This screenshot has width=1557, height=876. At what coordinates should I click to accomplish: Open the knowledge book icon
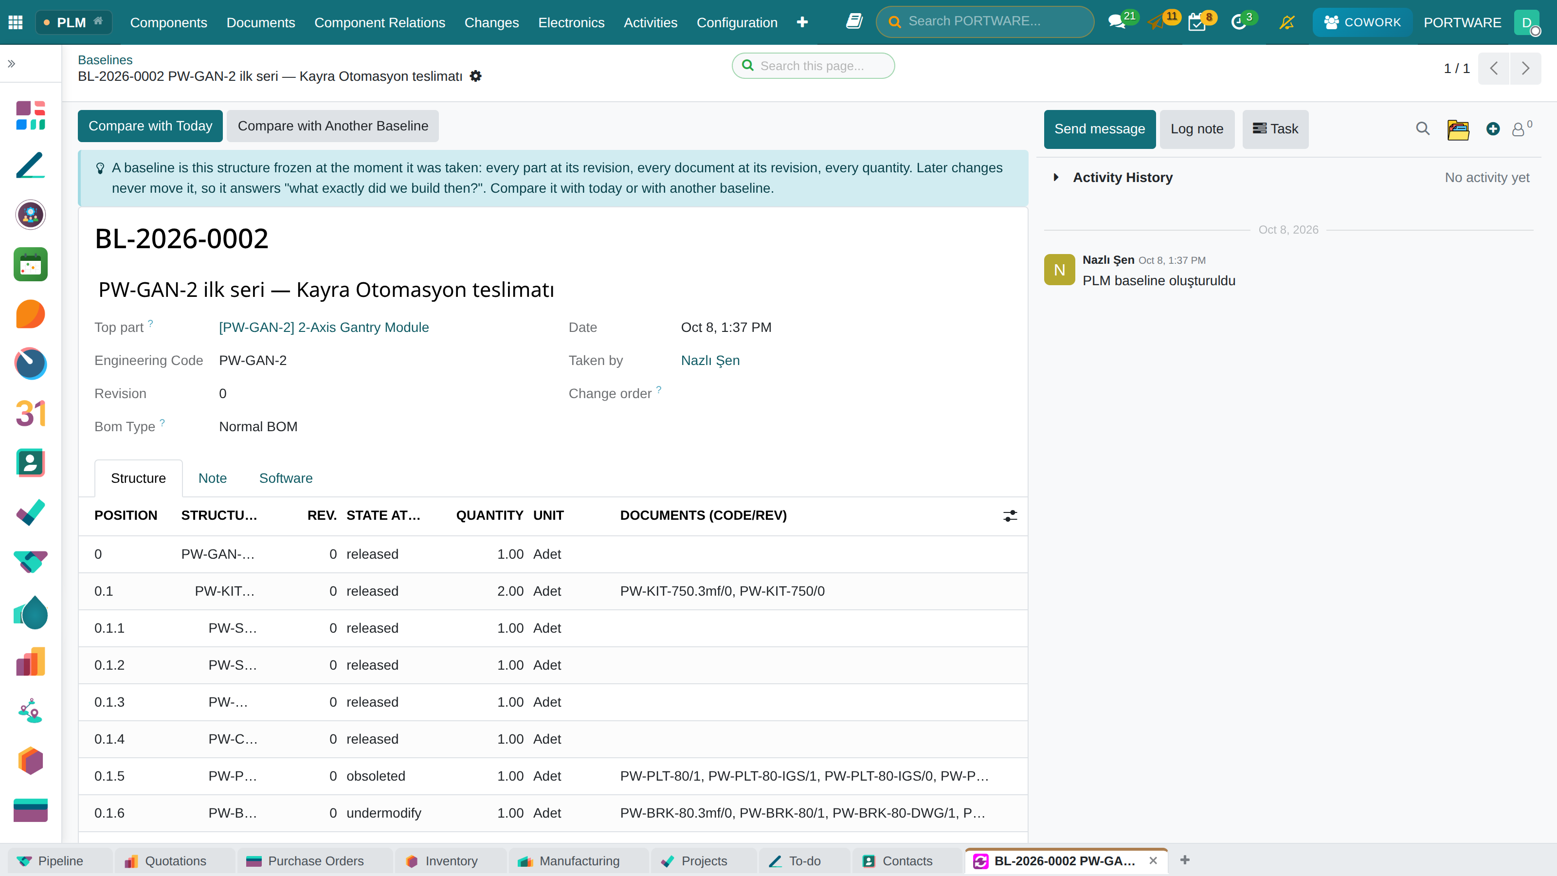(854, 22)
